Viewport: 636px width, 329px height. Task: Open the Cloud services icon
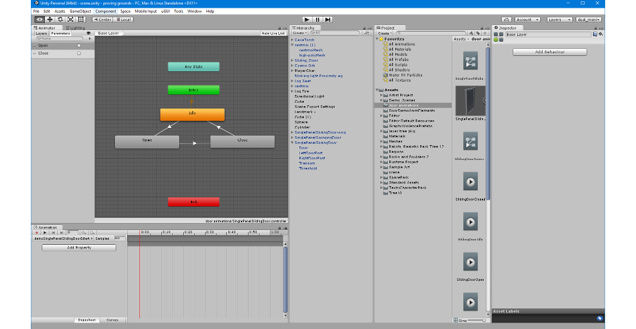coord(506,19)
